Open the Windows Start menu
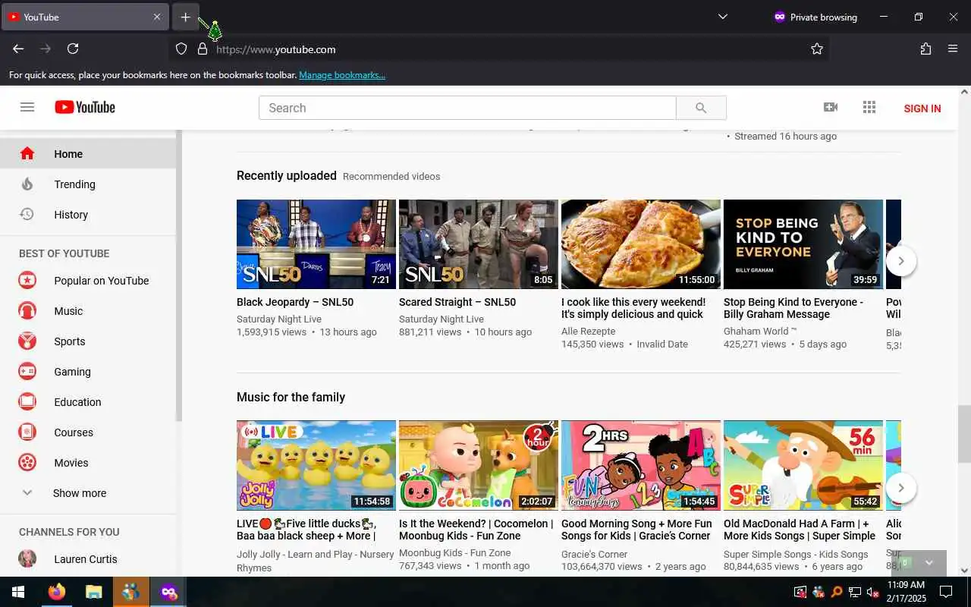 18,592
